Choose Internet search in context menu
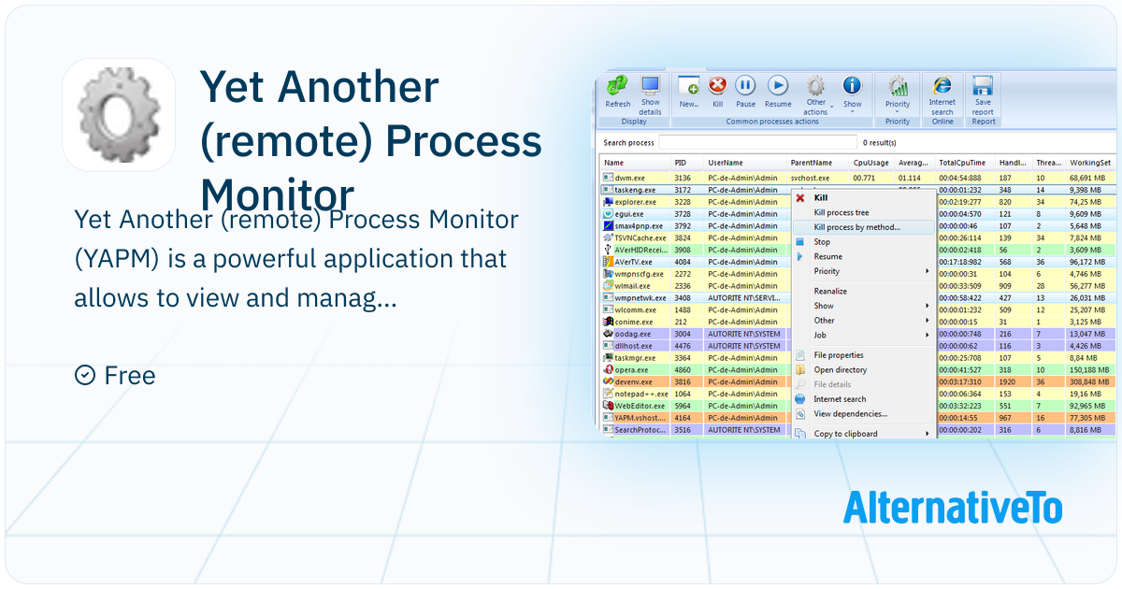Screen dimensions: 1122x589 pyautogui.click(x=864, y=399)
